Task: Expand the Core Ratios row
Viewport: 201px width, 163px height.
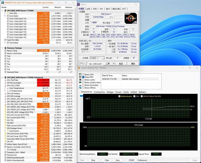Action: click(5, 43)
